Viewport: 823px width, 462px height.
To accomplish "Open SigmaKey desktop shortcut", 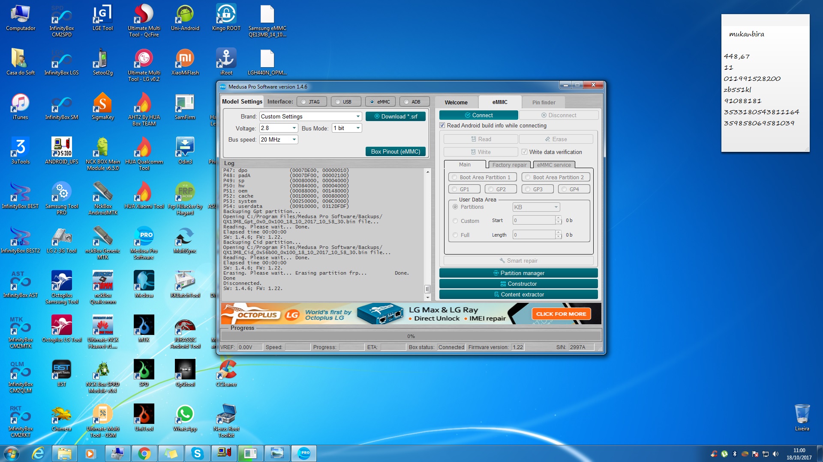I will click(102, 107).
